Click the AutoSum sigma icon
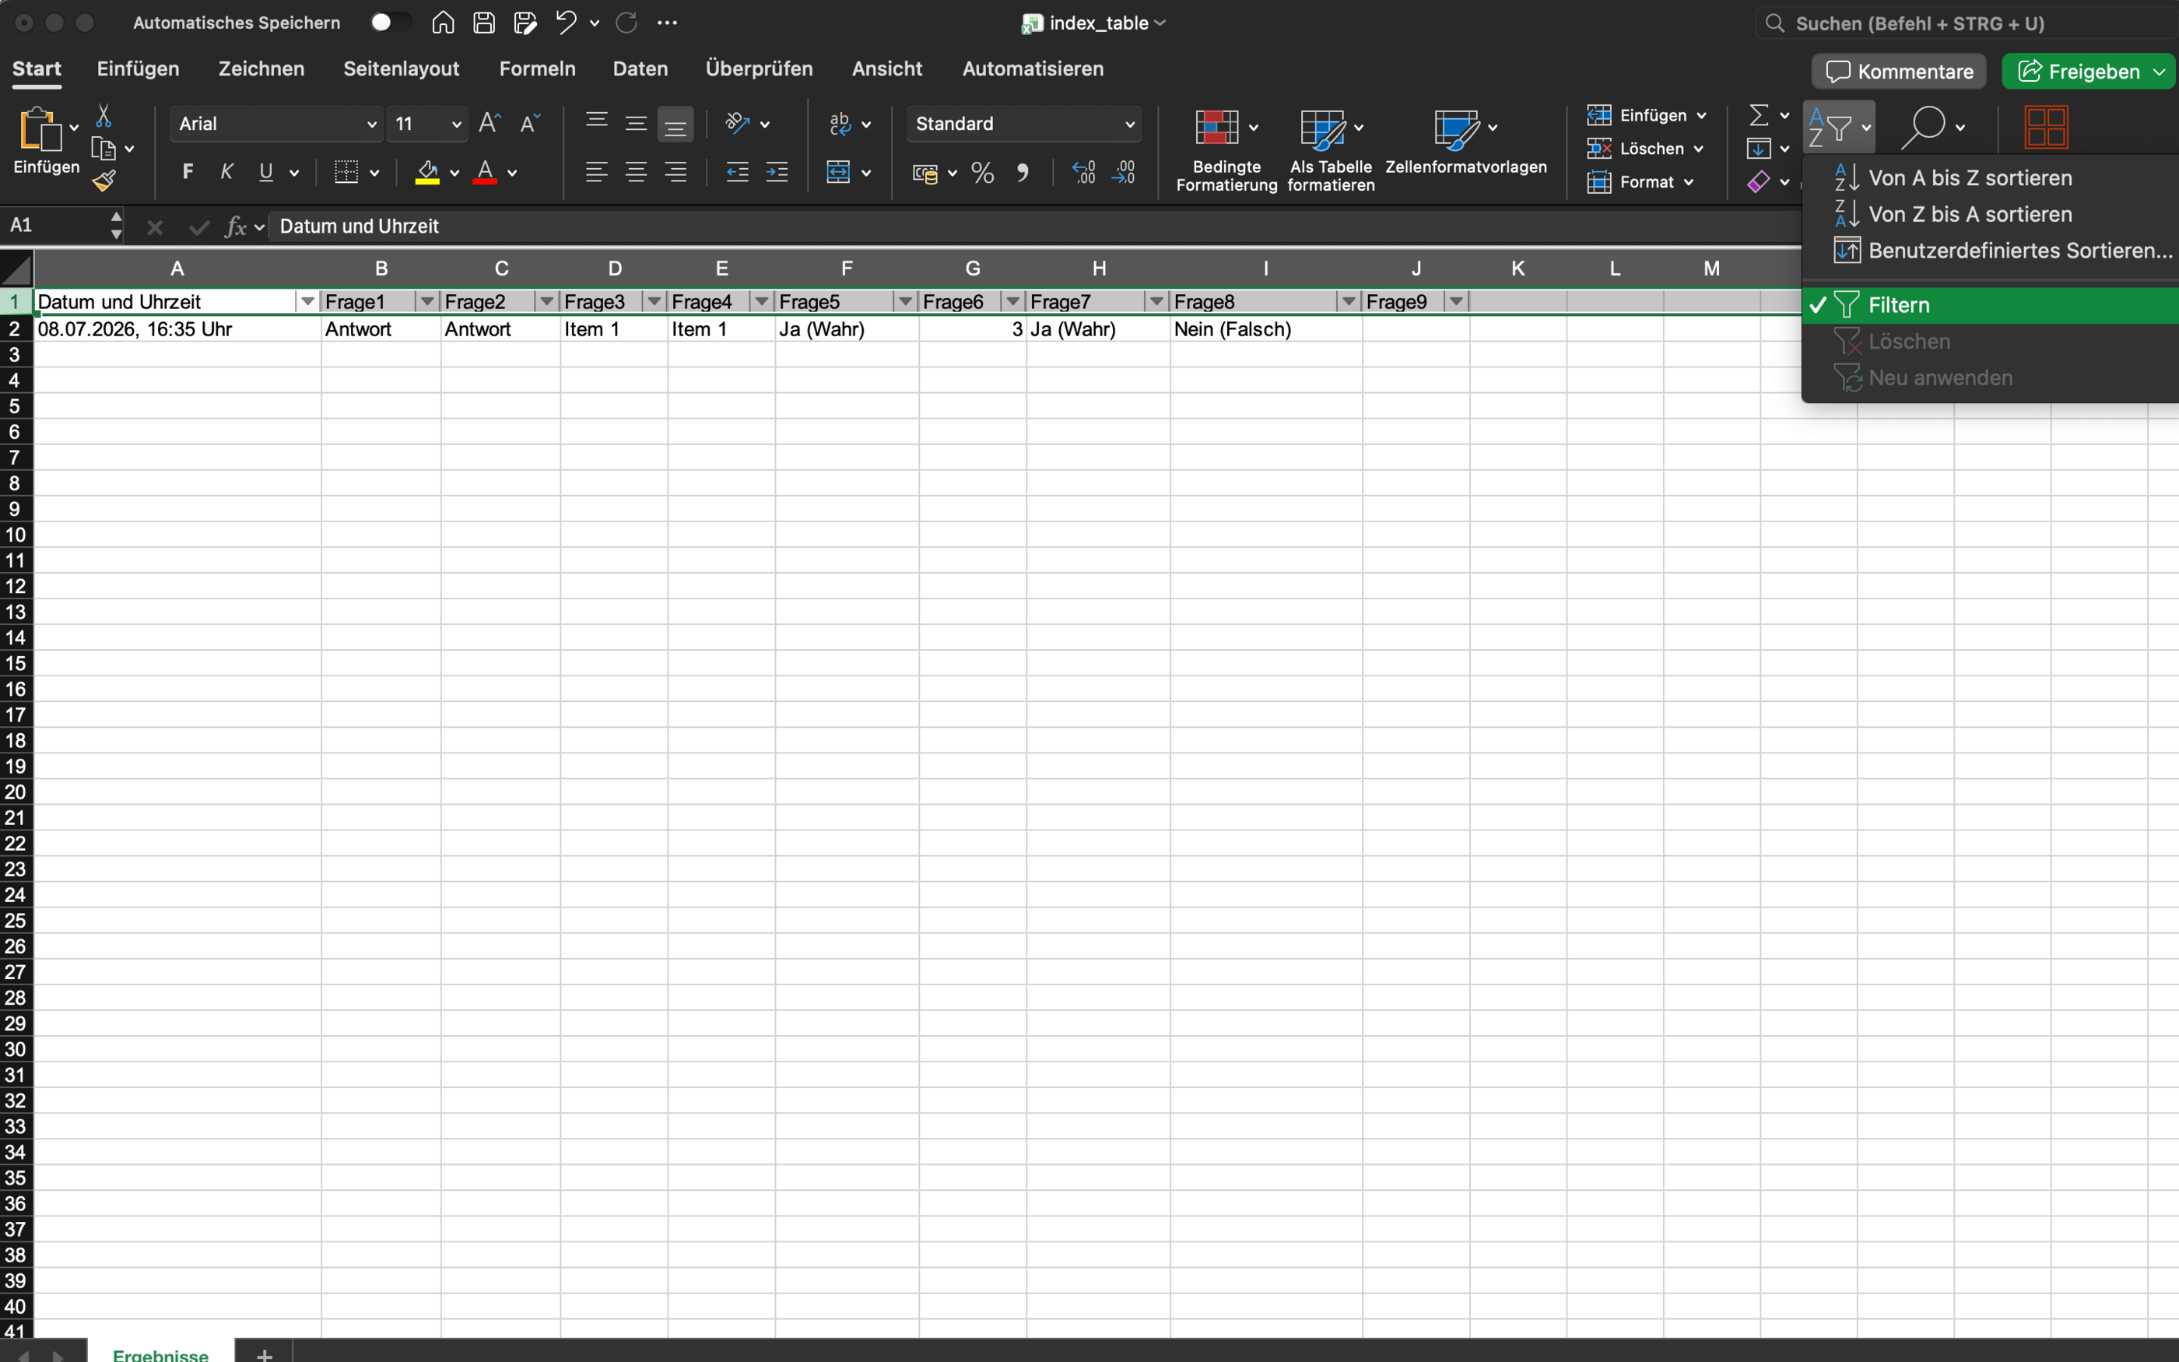The width and height of the screenshot is (2179, 1362). click(x=1758, y=115)
